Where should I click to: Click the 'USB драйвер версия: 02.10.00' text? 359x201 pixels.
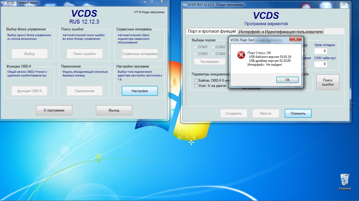click(270, 61)
